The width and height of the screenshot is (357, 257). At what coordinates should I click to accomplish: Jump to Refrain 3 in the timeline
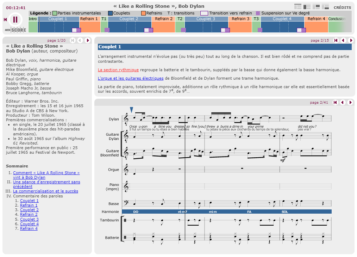pos(240,19)
